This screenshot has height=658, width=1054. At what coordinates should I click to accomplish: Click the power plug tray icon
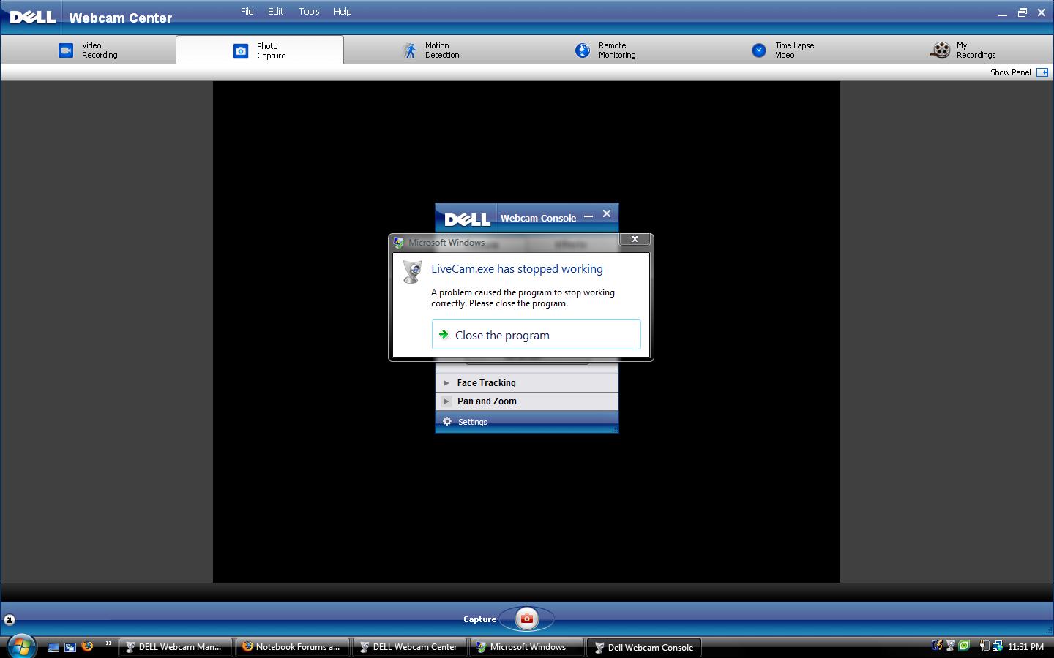[984, 646]
